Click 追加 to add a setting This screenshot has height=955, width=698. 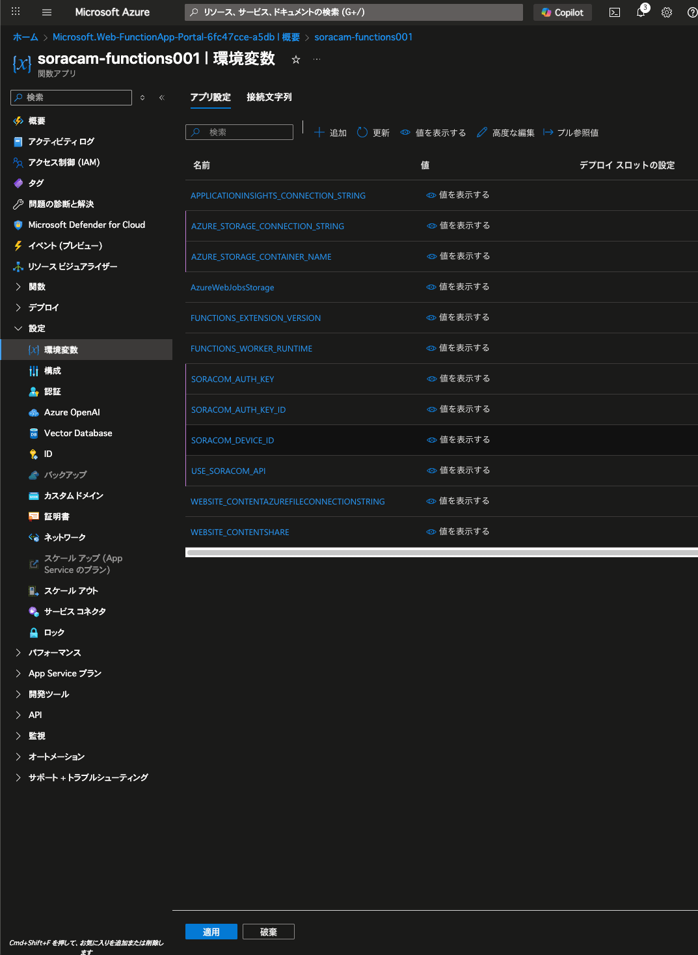[x=330, y=133]
